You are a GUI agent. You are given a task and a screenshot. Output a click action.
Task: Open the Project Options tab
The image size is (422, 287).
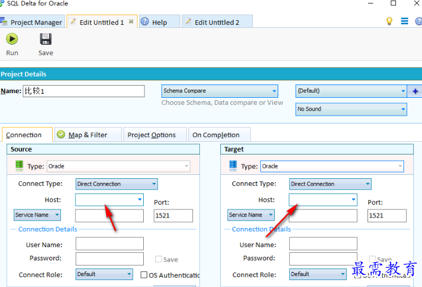coord(155,135)
